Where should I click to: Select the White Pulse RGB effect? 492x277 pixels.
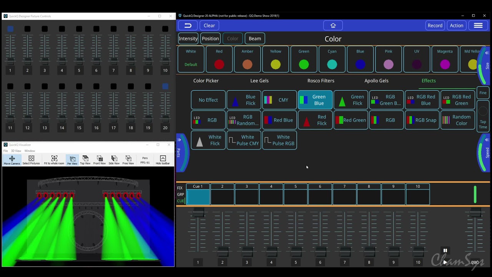click(279, 140)
